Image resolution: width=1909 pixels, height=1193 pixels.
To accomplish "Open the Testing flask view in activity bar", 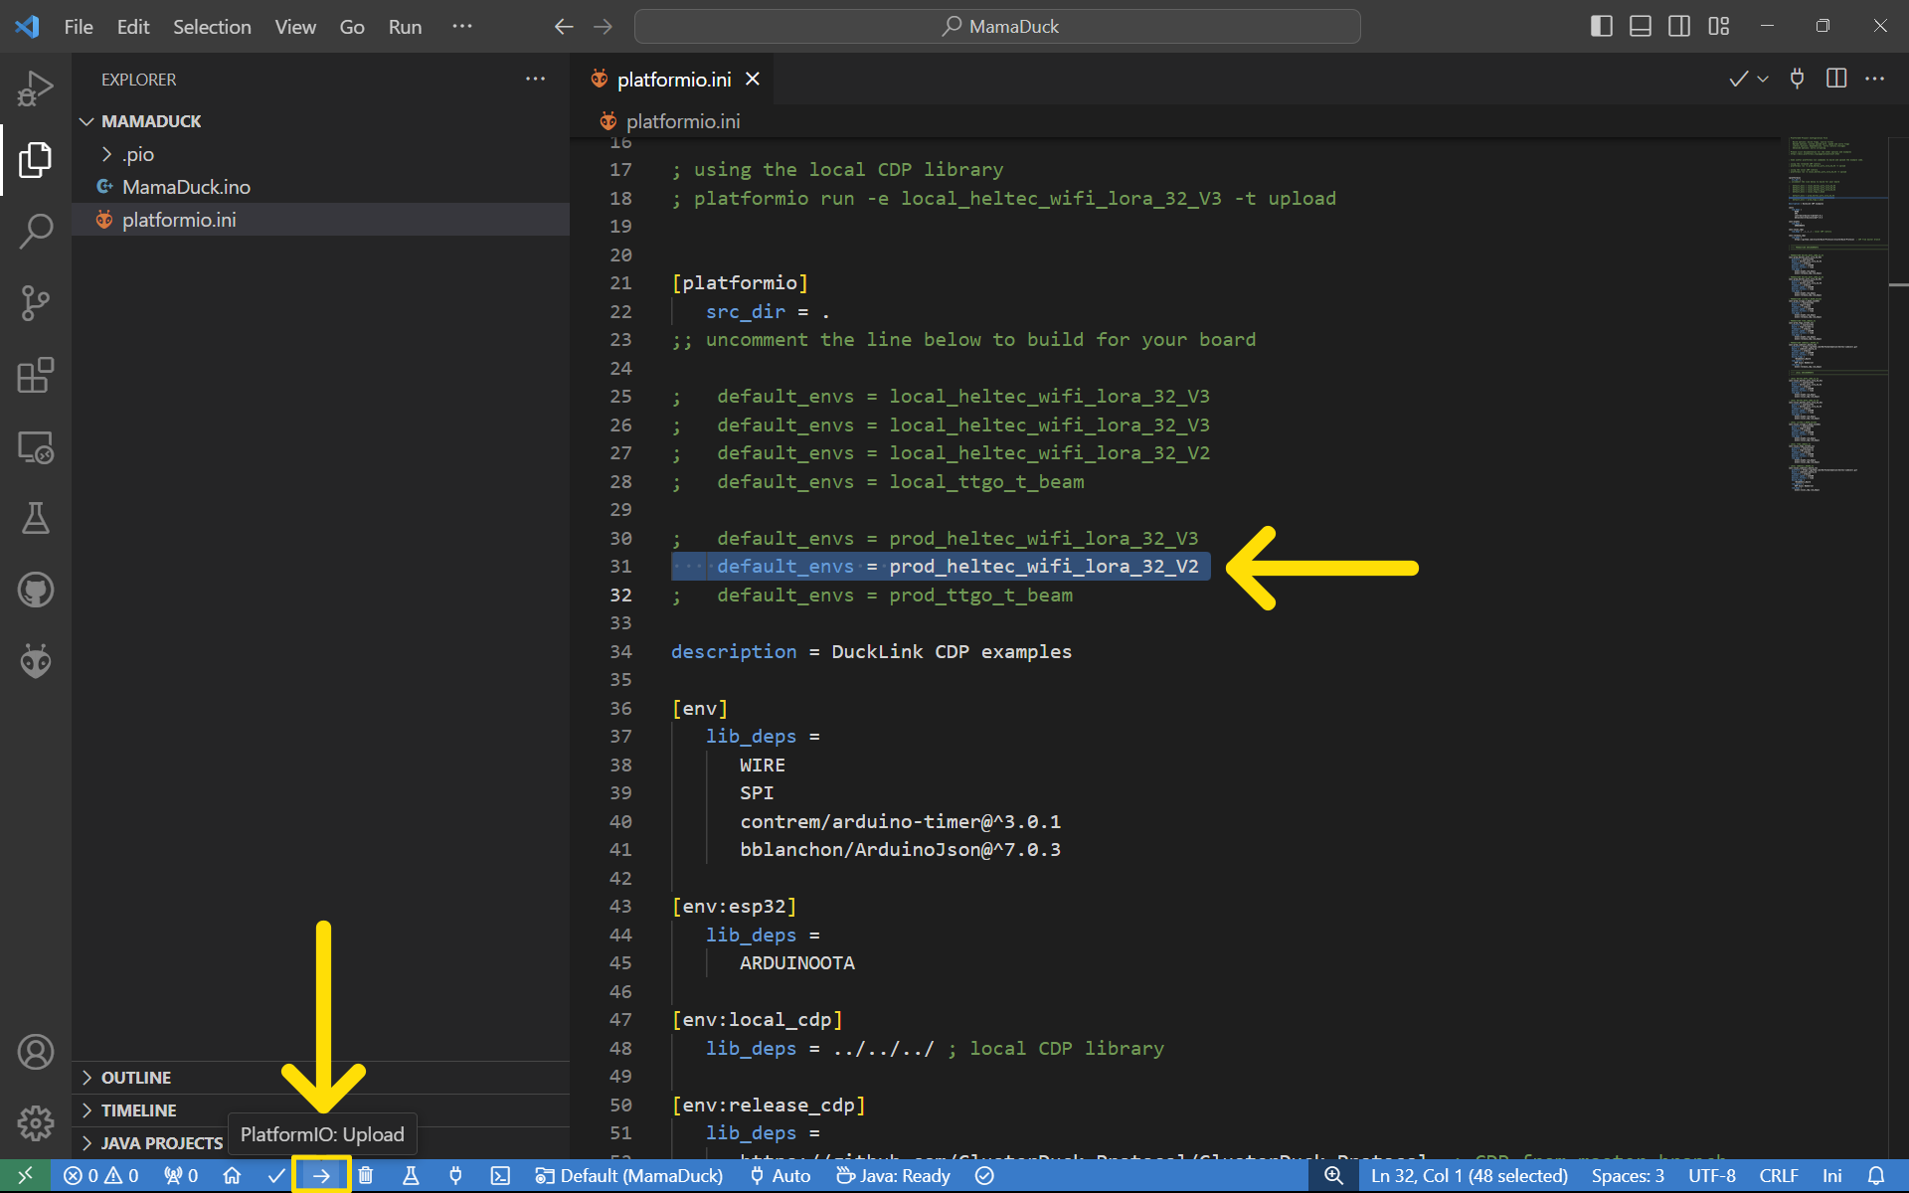I will tap(36, 518).
